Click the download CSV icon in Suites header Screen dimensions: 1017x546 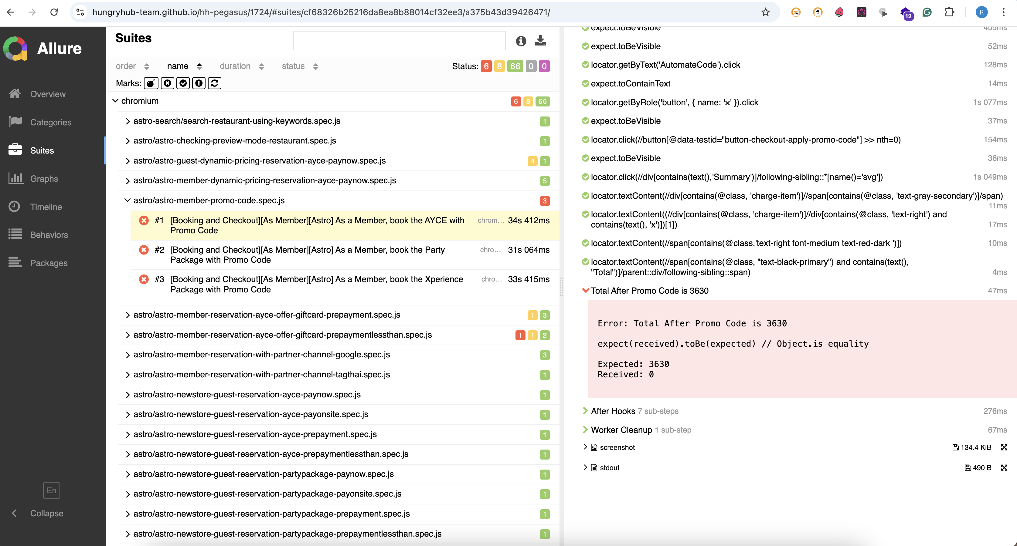point(540,41)
